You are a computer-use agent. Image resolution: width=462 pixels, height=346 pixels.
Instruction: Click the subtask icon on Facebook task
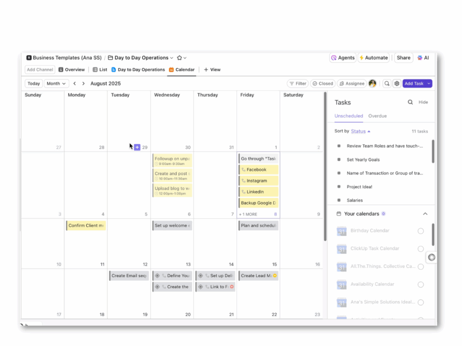[x=243, y=170]
